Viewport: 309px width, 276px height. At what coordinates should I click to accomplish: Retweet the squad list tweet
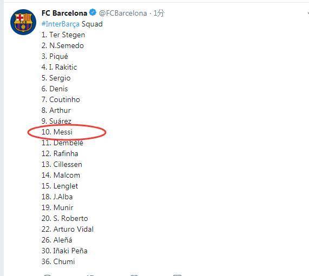pyautogui.click(x=91, y=275)
